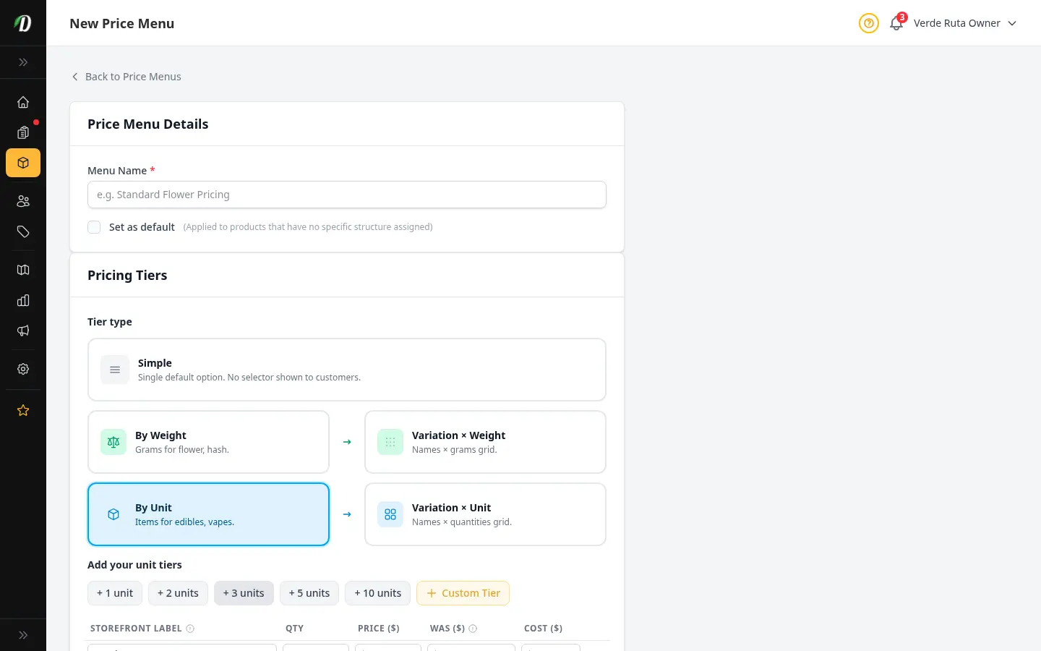Screen dimensions: 1041x651
Task: Click the Pricing Tiers heading
Action: pyautogui.click(x=127, y=276)
